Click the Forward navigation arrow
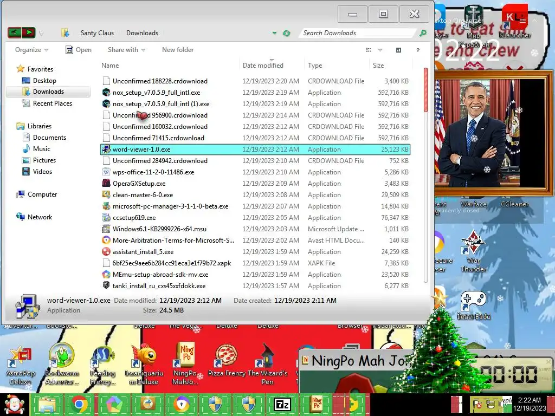555x416 pixels. (28, 33)
